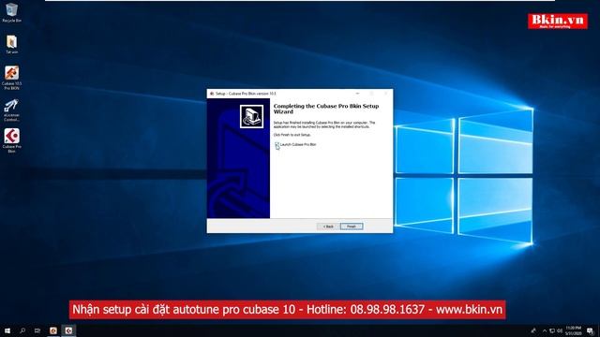Open the Action Center notifications icon

tap(590, 330)
